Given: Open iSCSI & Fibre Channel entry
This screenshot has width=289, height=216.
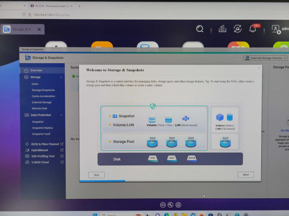Looking at the screenshot, I should [x=45, y=144].
